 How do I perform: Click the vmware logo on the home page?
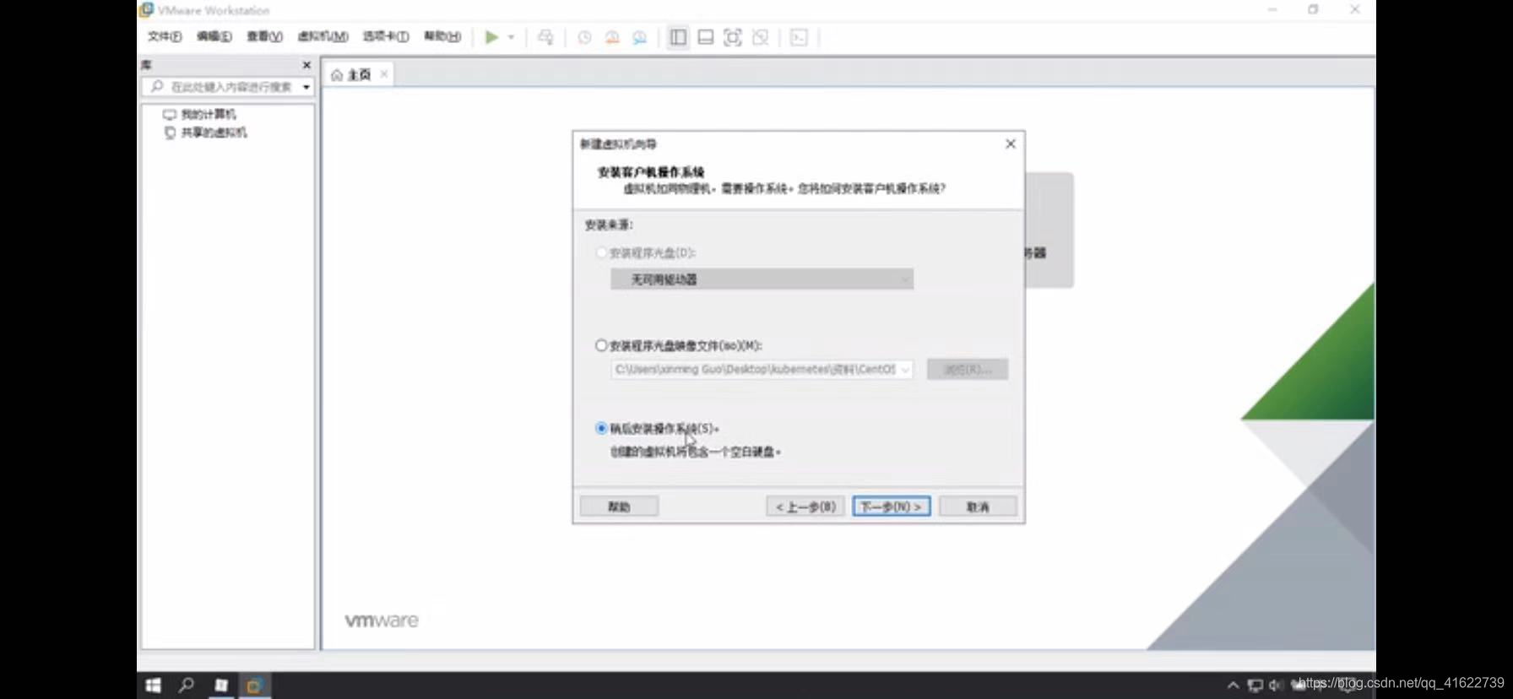(x=382, y=620)
